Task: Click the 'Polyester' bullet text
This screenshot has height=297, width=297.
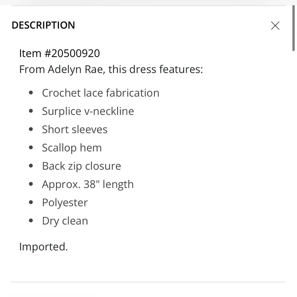Action: 65,203
